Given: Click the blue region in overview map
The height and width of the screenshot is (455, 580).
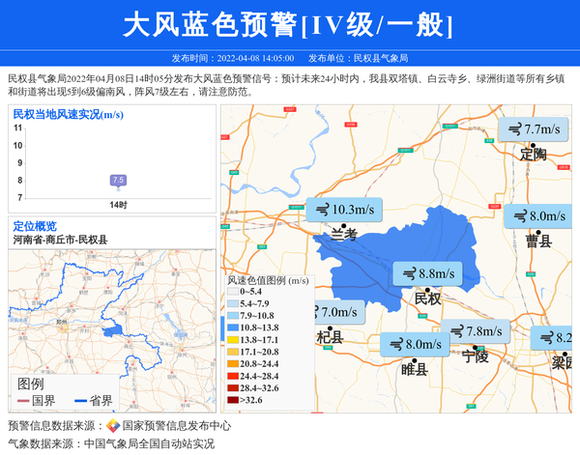Looking at the screenshot, I should (112, 330).
